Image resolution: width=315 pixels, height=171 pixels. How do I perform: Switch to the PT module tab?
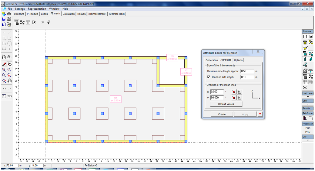32,14
